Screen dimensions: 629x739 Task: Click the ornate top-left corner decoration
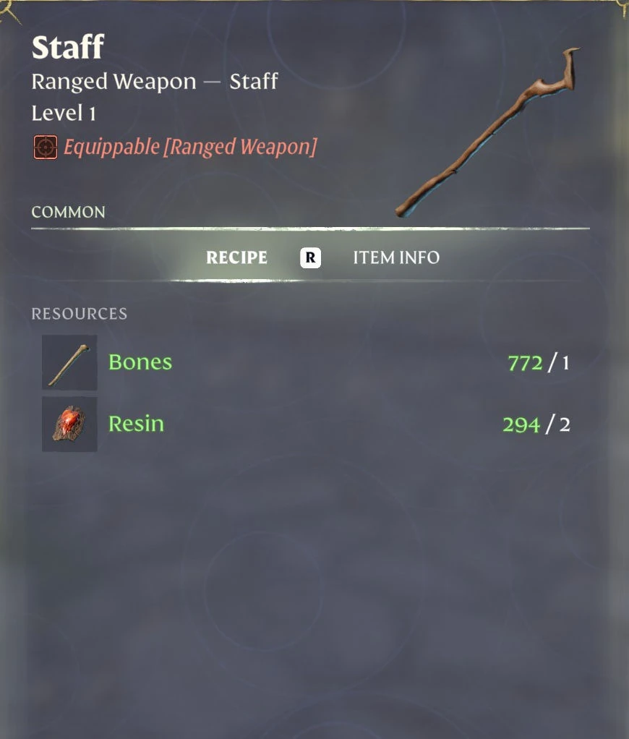click(x=9, y=10)
